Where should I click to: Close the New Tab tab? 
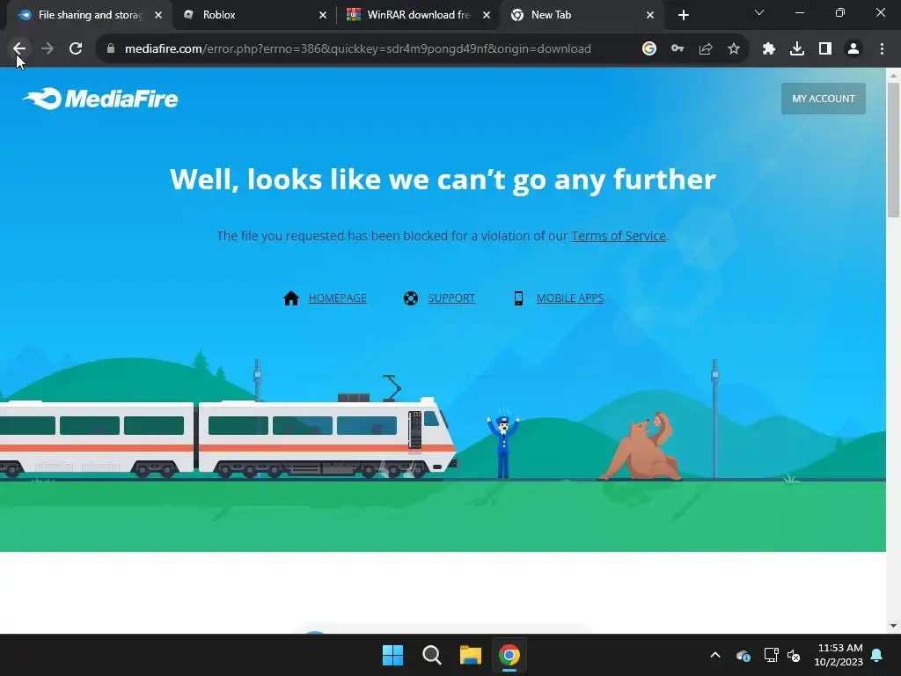(650, 16)
